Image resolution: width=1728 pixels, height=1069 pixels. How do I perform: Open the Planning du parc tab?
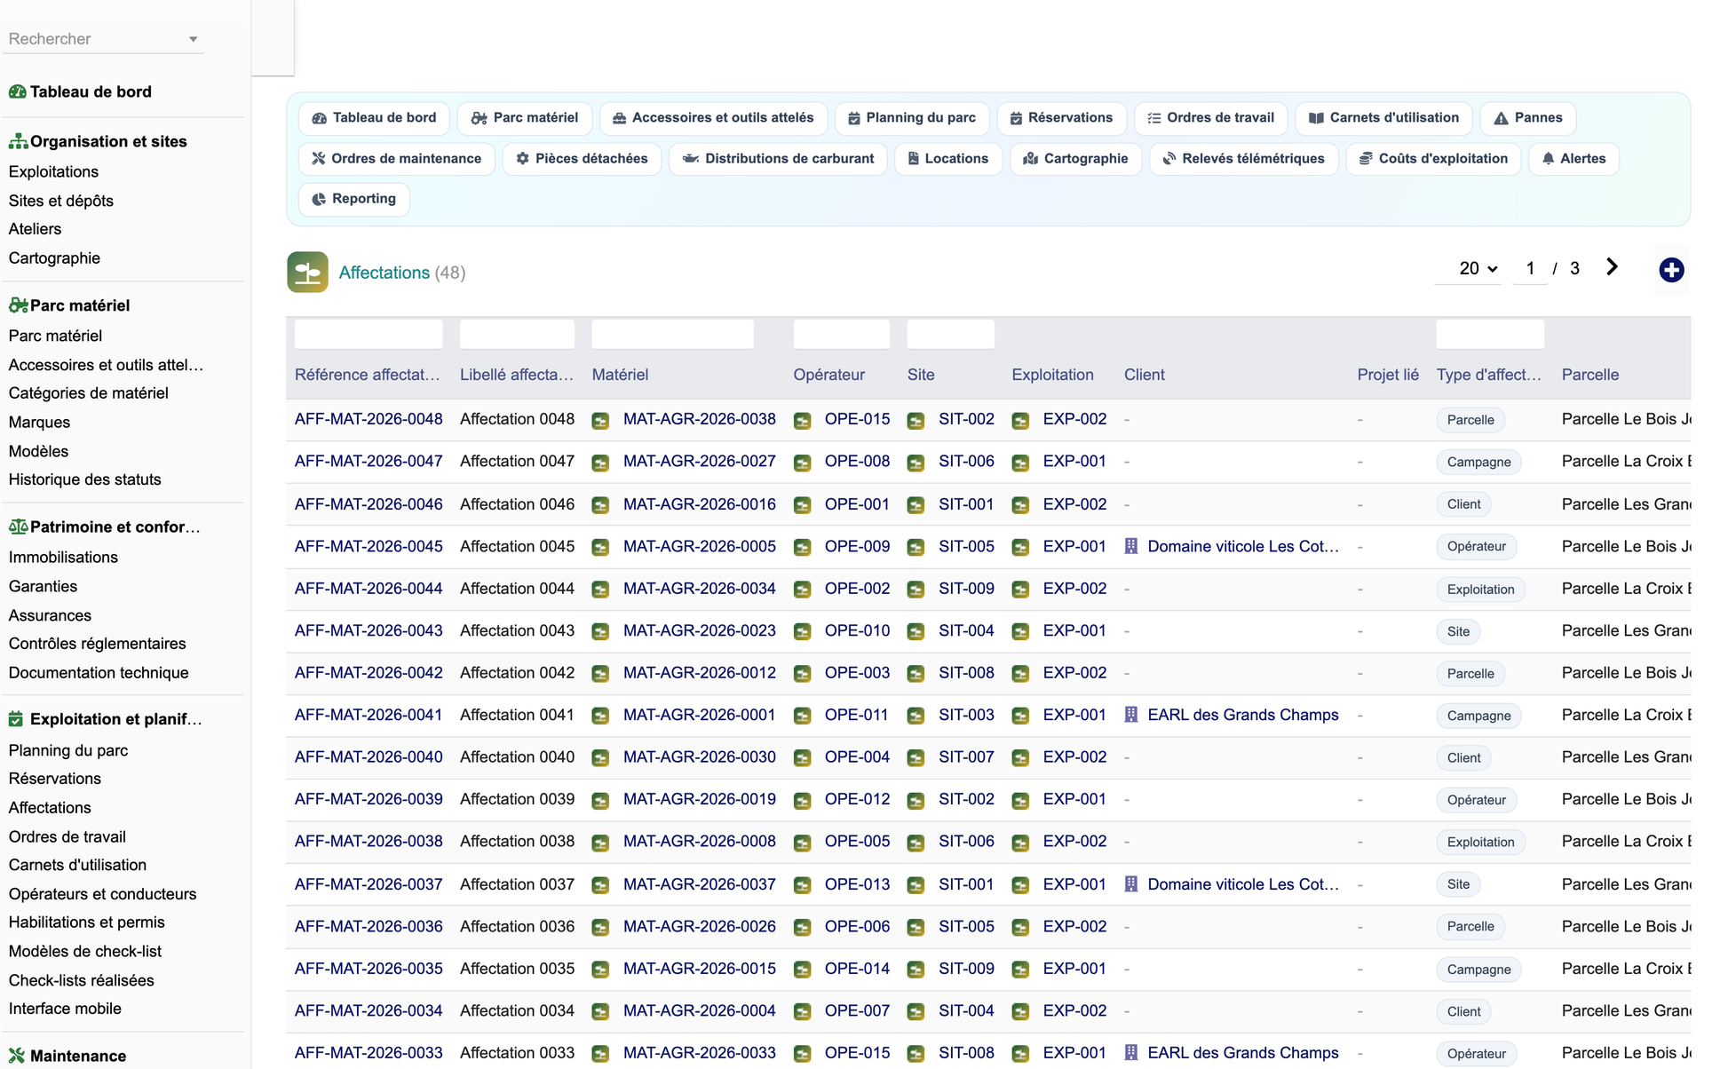pos(911,118)
